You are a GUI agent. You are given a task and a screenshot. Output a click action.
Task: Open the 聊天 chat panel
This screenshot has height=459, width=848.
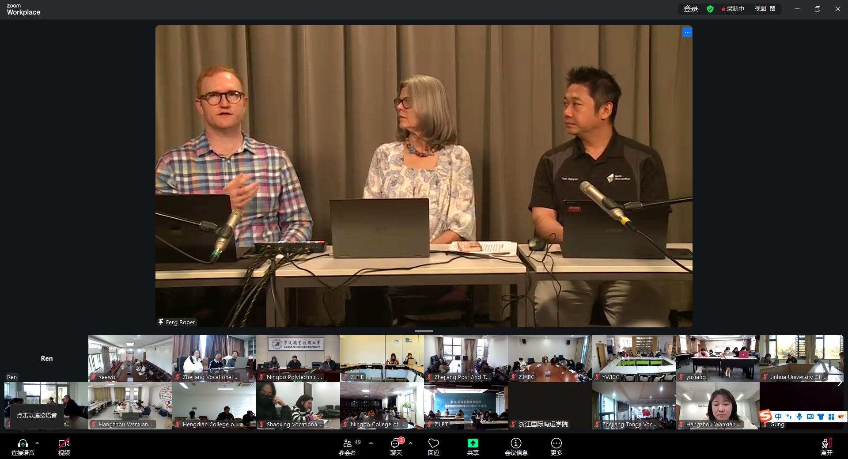[396, 444]
